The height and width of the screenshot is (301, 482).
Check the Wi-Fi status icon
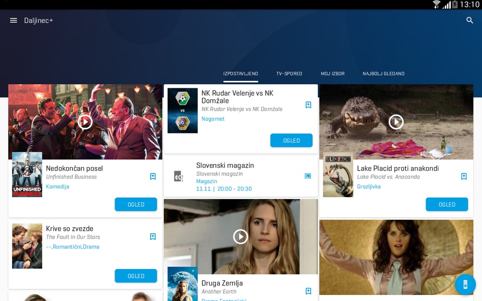click(x=436, y=5)
